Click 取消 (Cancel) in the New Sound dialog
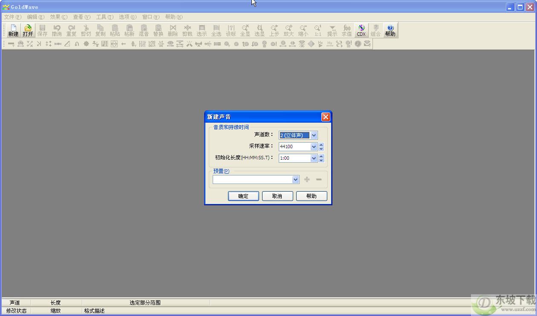The image size is (537, 316). 277,196
